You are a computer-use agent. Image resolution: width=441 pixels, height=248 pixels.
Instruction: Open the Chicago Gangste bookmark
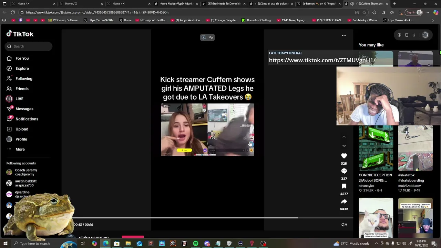click(x=222, y=20)
